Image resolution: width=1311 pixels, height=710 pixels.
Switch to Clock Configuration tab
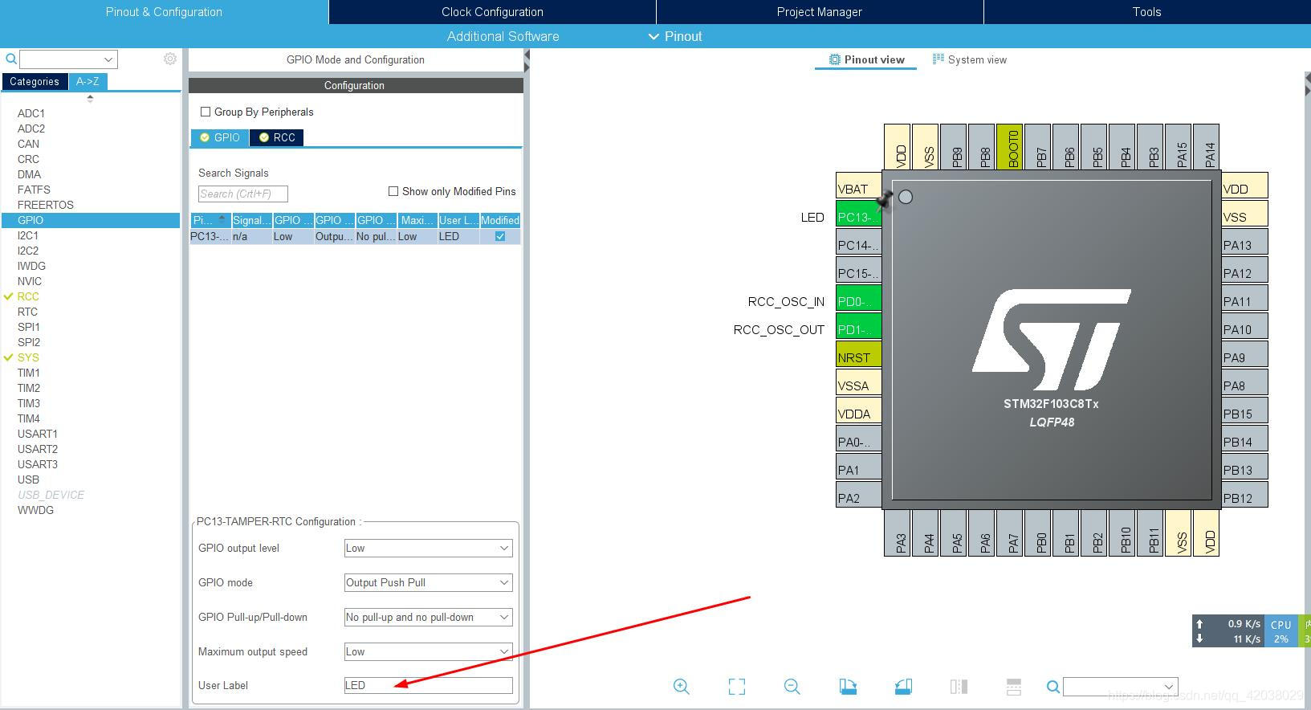(x=492, y=12)
